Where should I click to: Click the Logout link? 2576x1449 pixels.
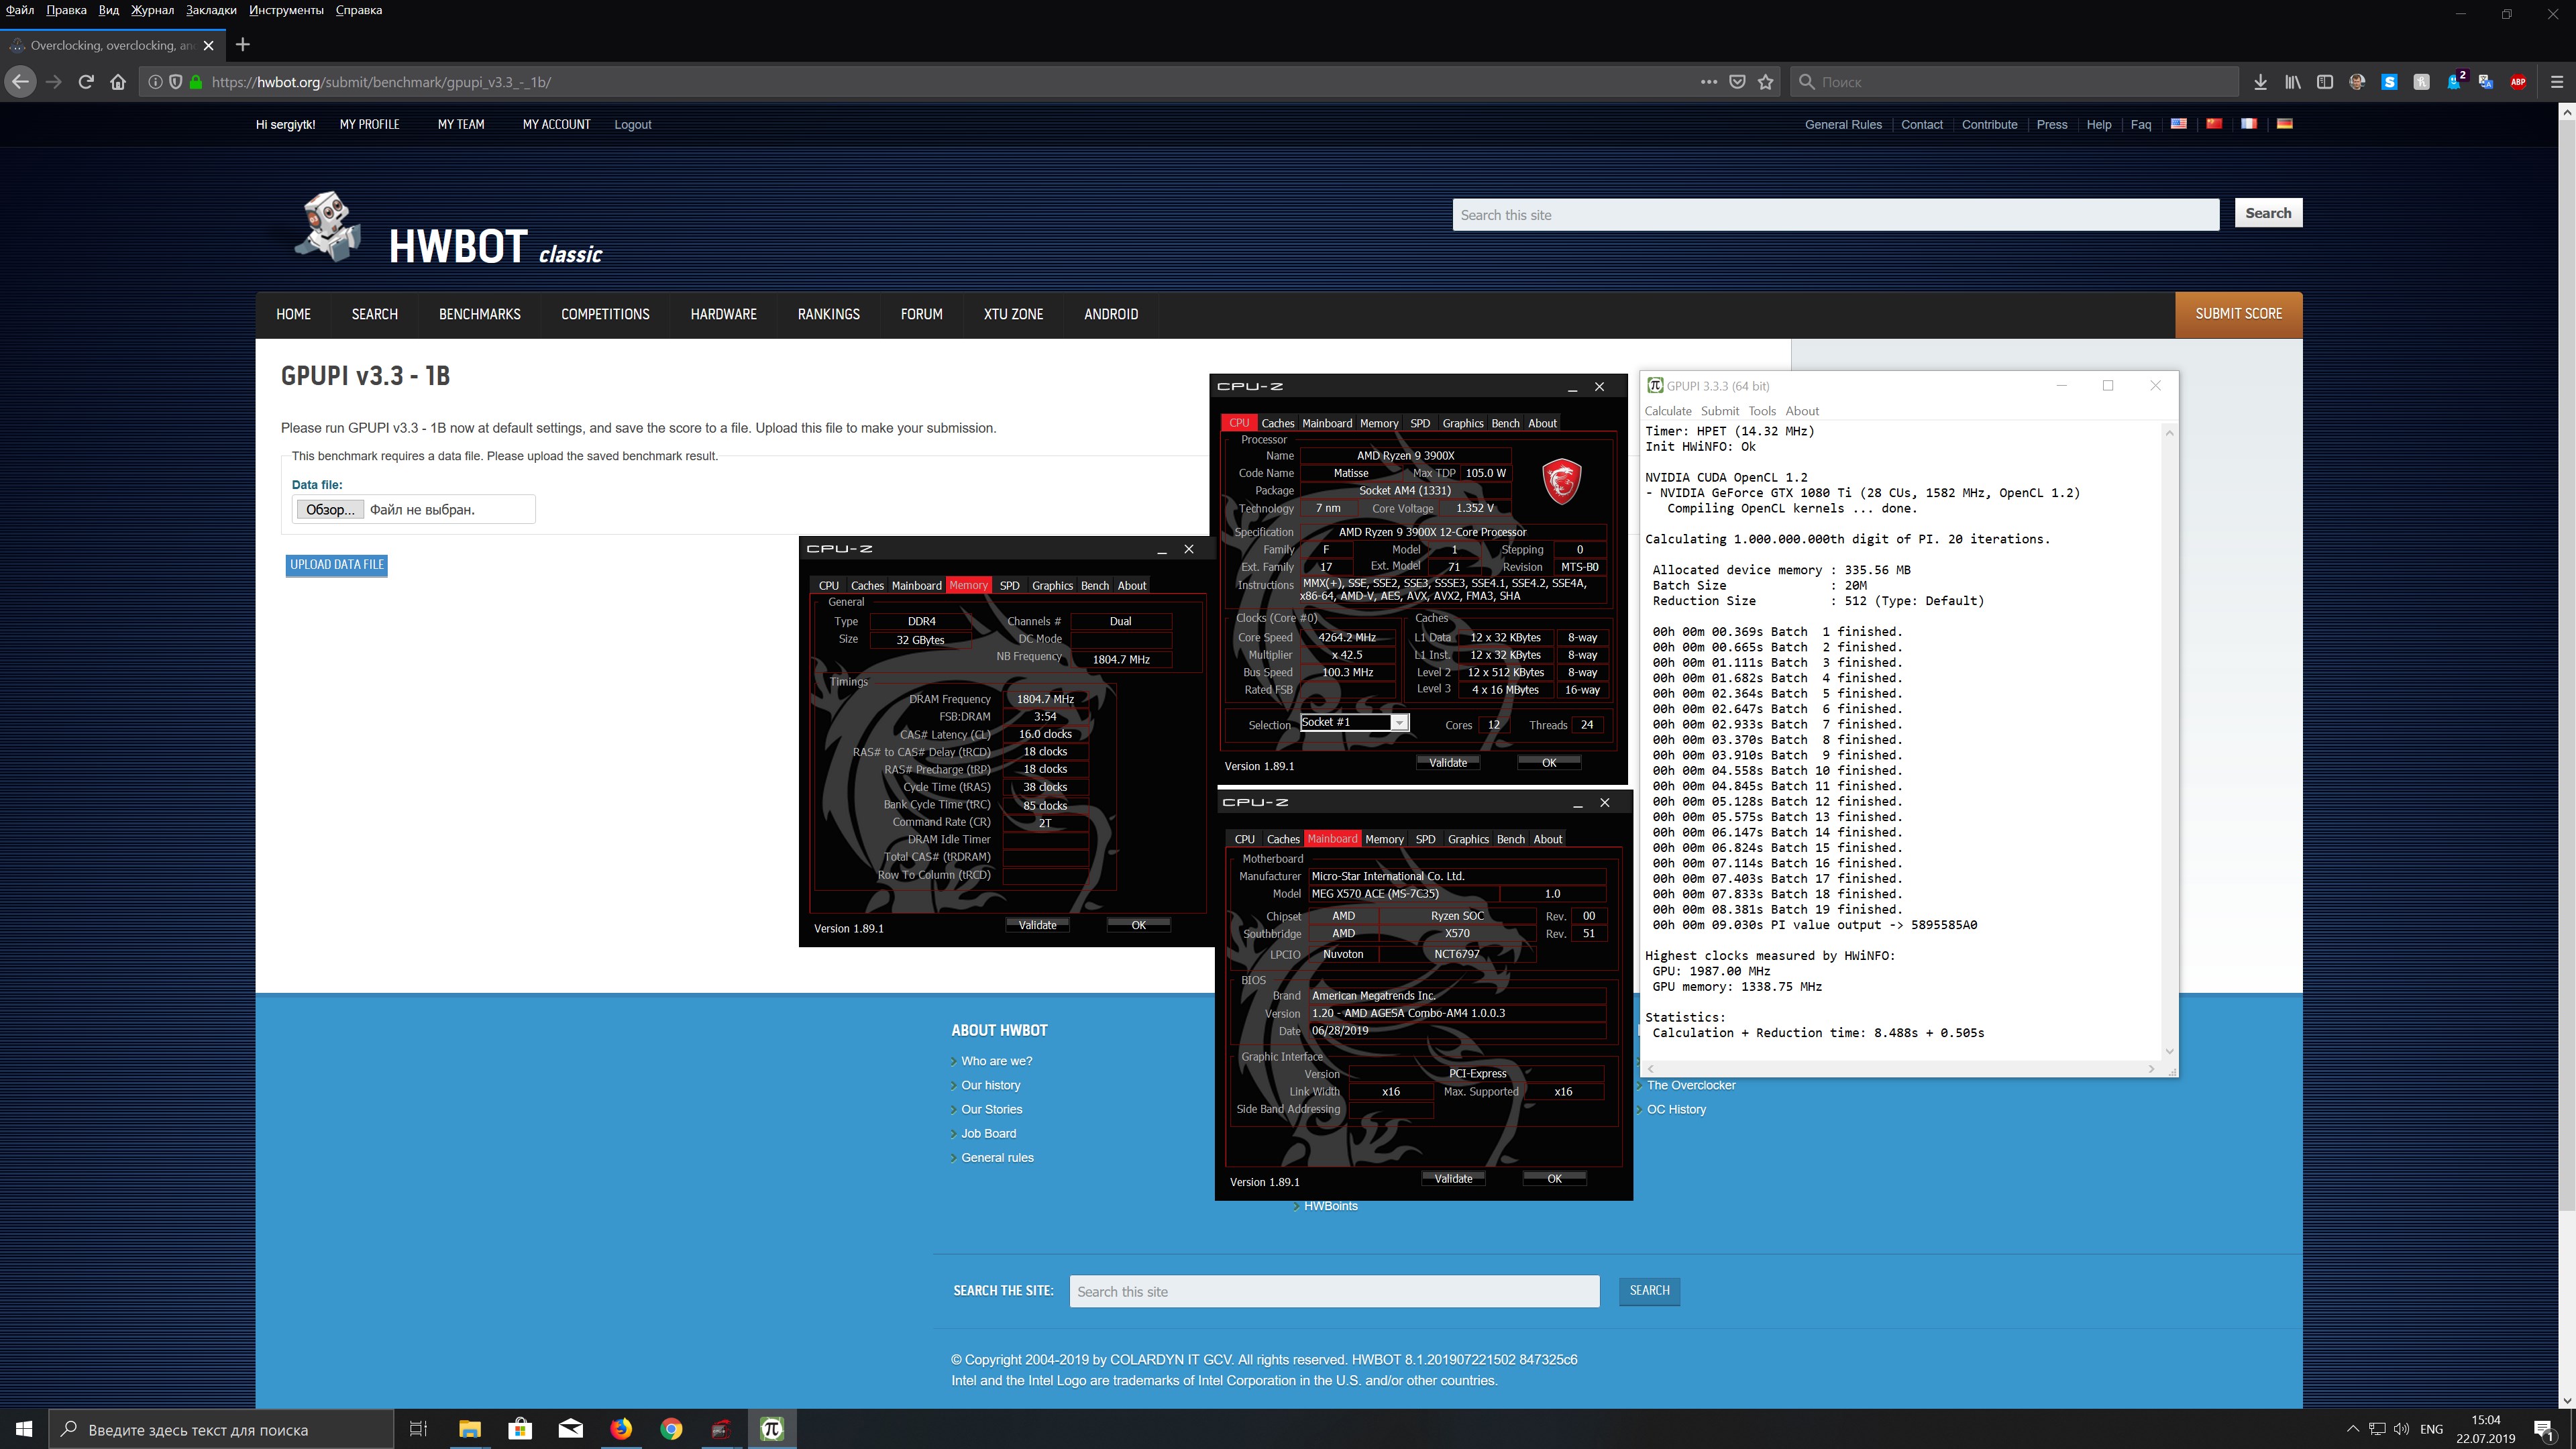tap(632, 125)
